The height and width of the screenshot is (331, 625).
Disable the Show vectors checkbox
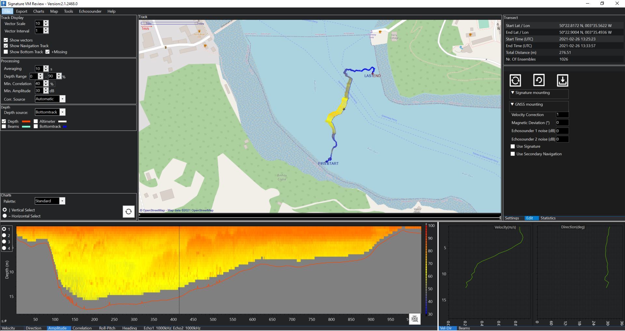tap(6, 40)
